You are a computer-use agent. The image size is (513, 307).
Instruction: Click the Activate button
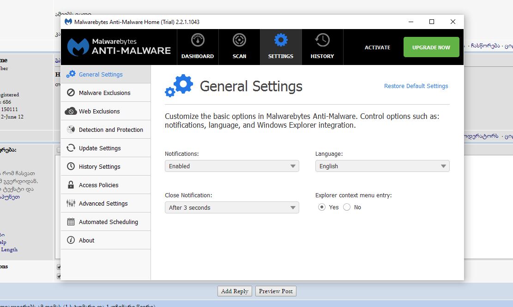pyautogui.click(x=377, y=47)
